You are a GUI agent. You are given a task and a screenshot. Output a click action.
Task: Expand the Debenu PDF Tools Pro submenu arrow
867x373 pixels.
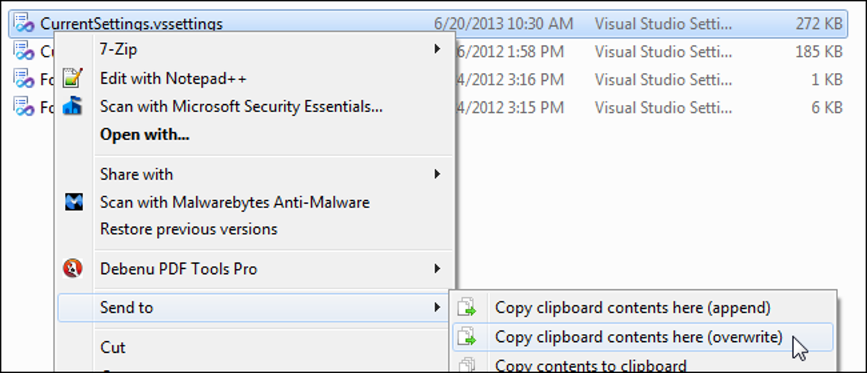click(437, 269)
